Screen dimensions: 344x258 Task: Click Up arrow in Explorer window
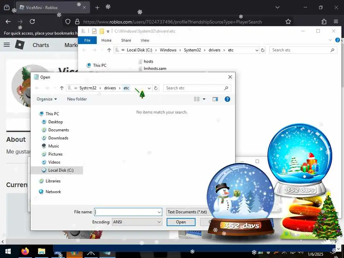(109, 50)
